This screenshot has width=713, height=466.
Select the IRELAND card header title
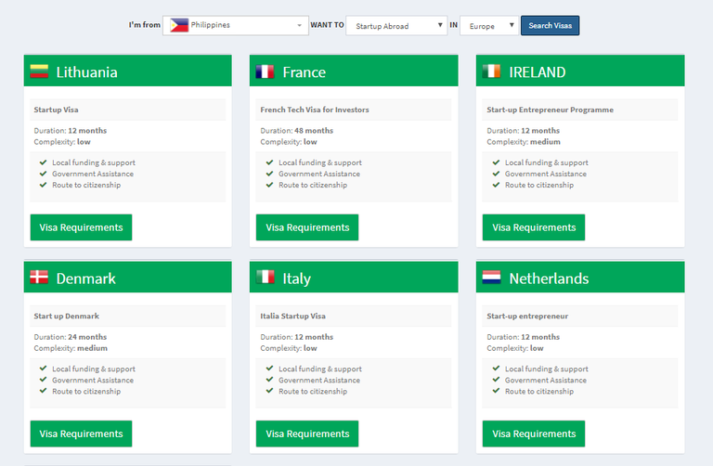(538, 72)
